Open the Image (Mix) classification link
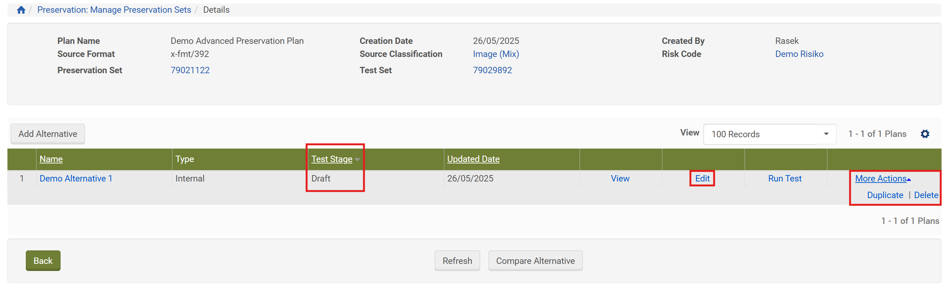The image size is (946, 289). tap(496, 54)
